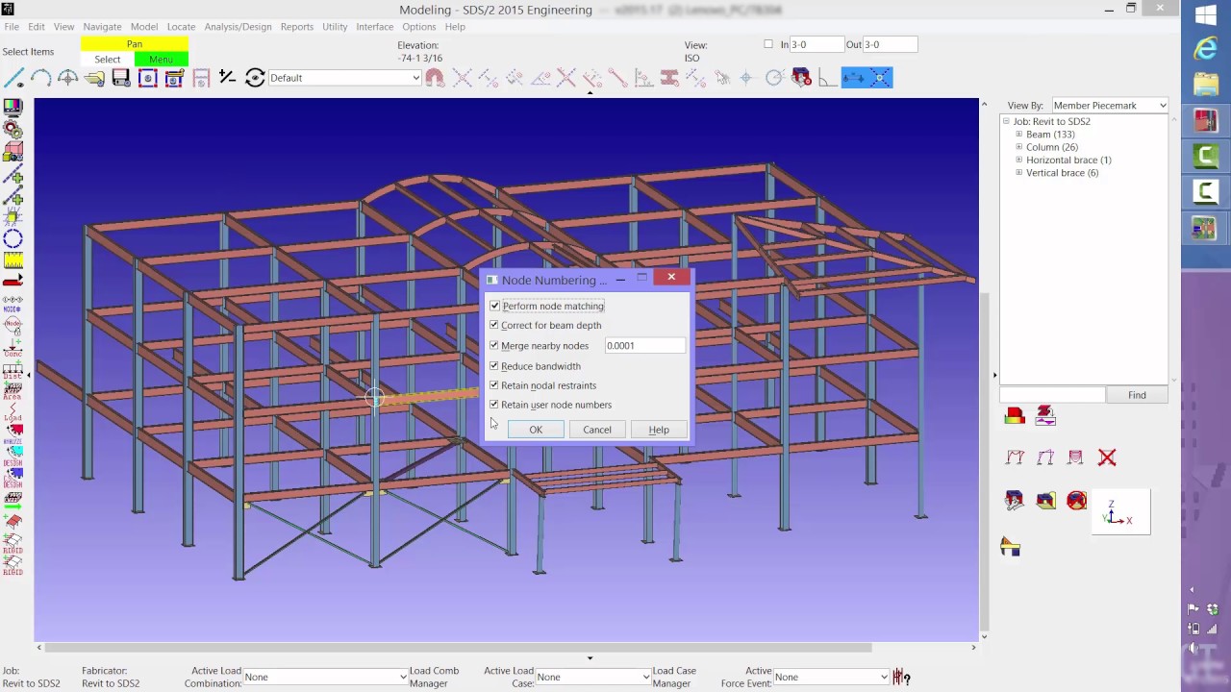Click the blue arc tool icon

[x=40, y=78]
